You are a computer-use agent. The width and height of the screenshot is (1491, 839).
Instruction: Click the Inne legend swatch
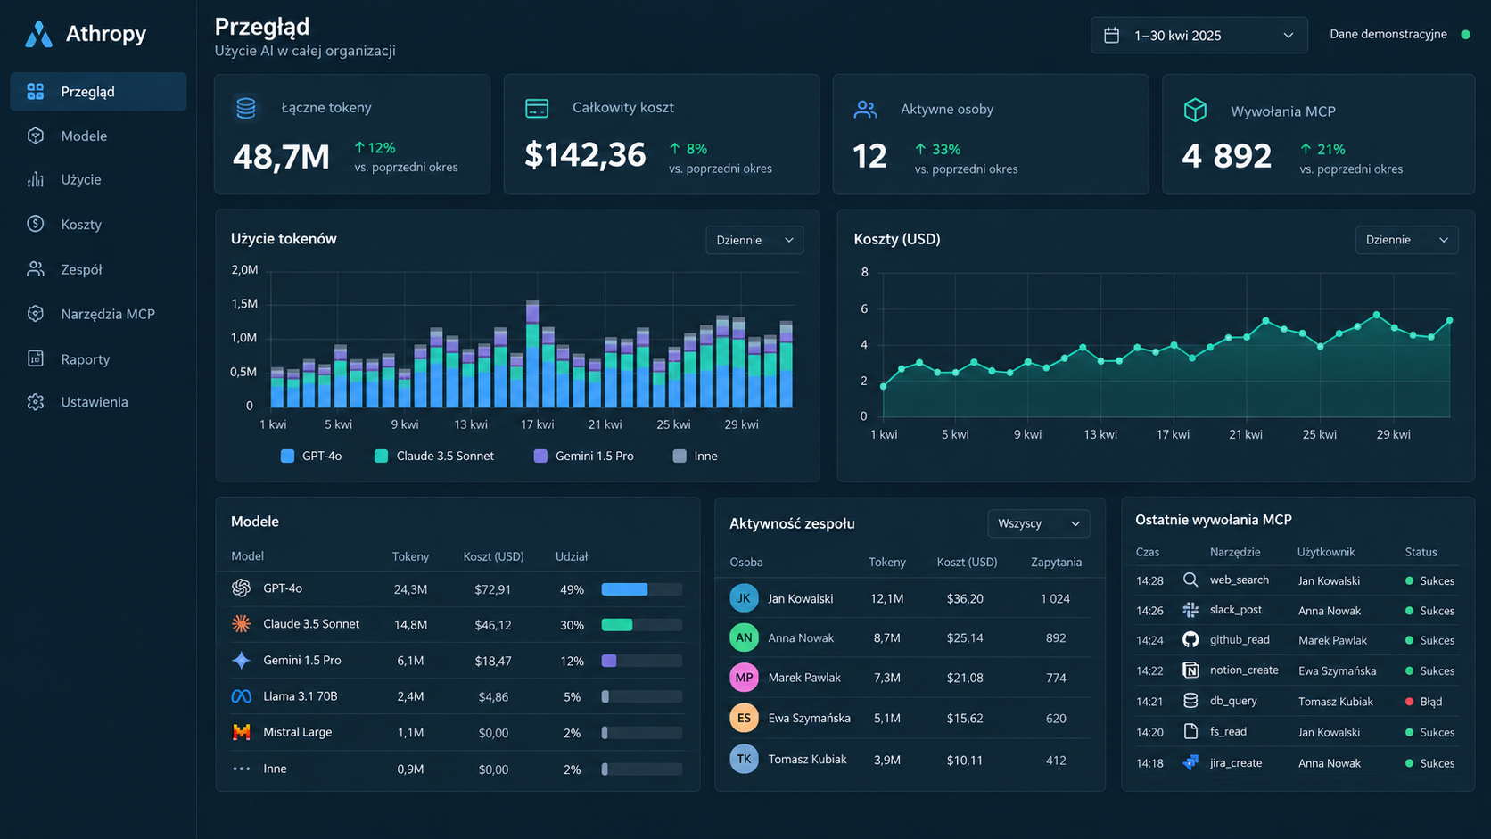pos(680,456)
